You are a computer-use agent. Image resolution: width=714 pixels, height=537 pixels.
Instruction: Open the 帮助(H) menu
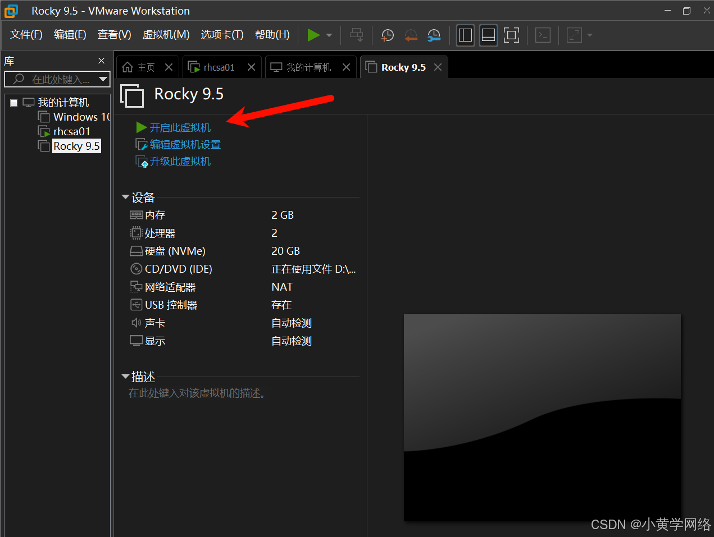[272, 35]
